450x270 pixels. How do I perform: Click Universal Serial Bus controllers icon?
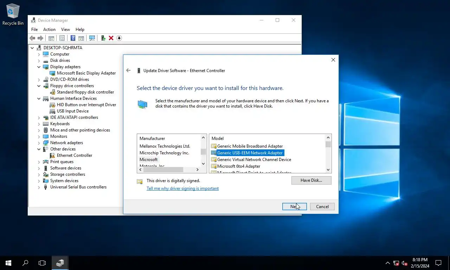46,187
